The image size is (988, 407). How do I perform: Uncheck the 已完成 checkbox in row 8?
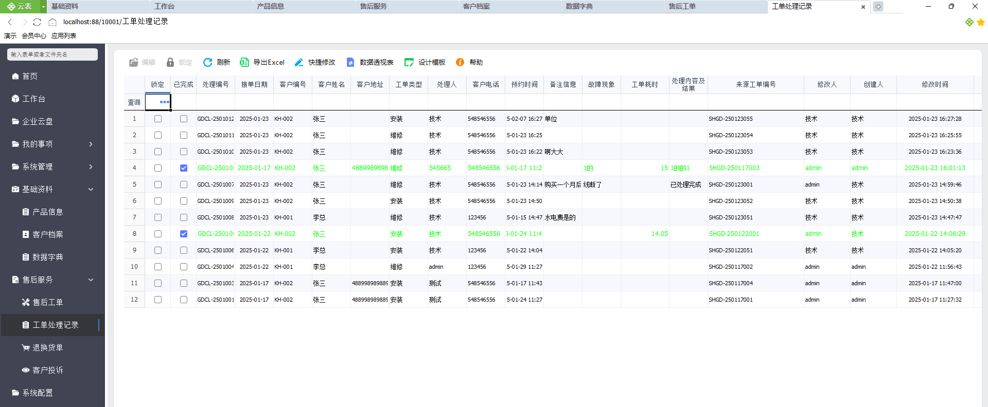pyautogui.click(x=184, y=234)
